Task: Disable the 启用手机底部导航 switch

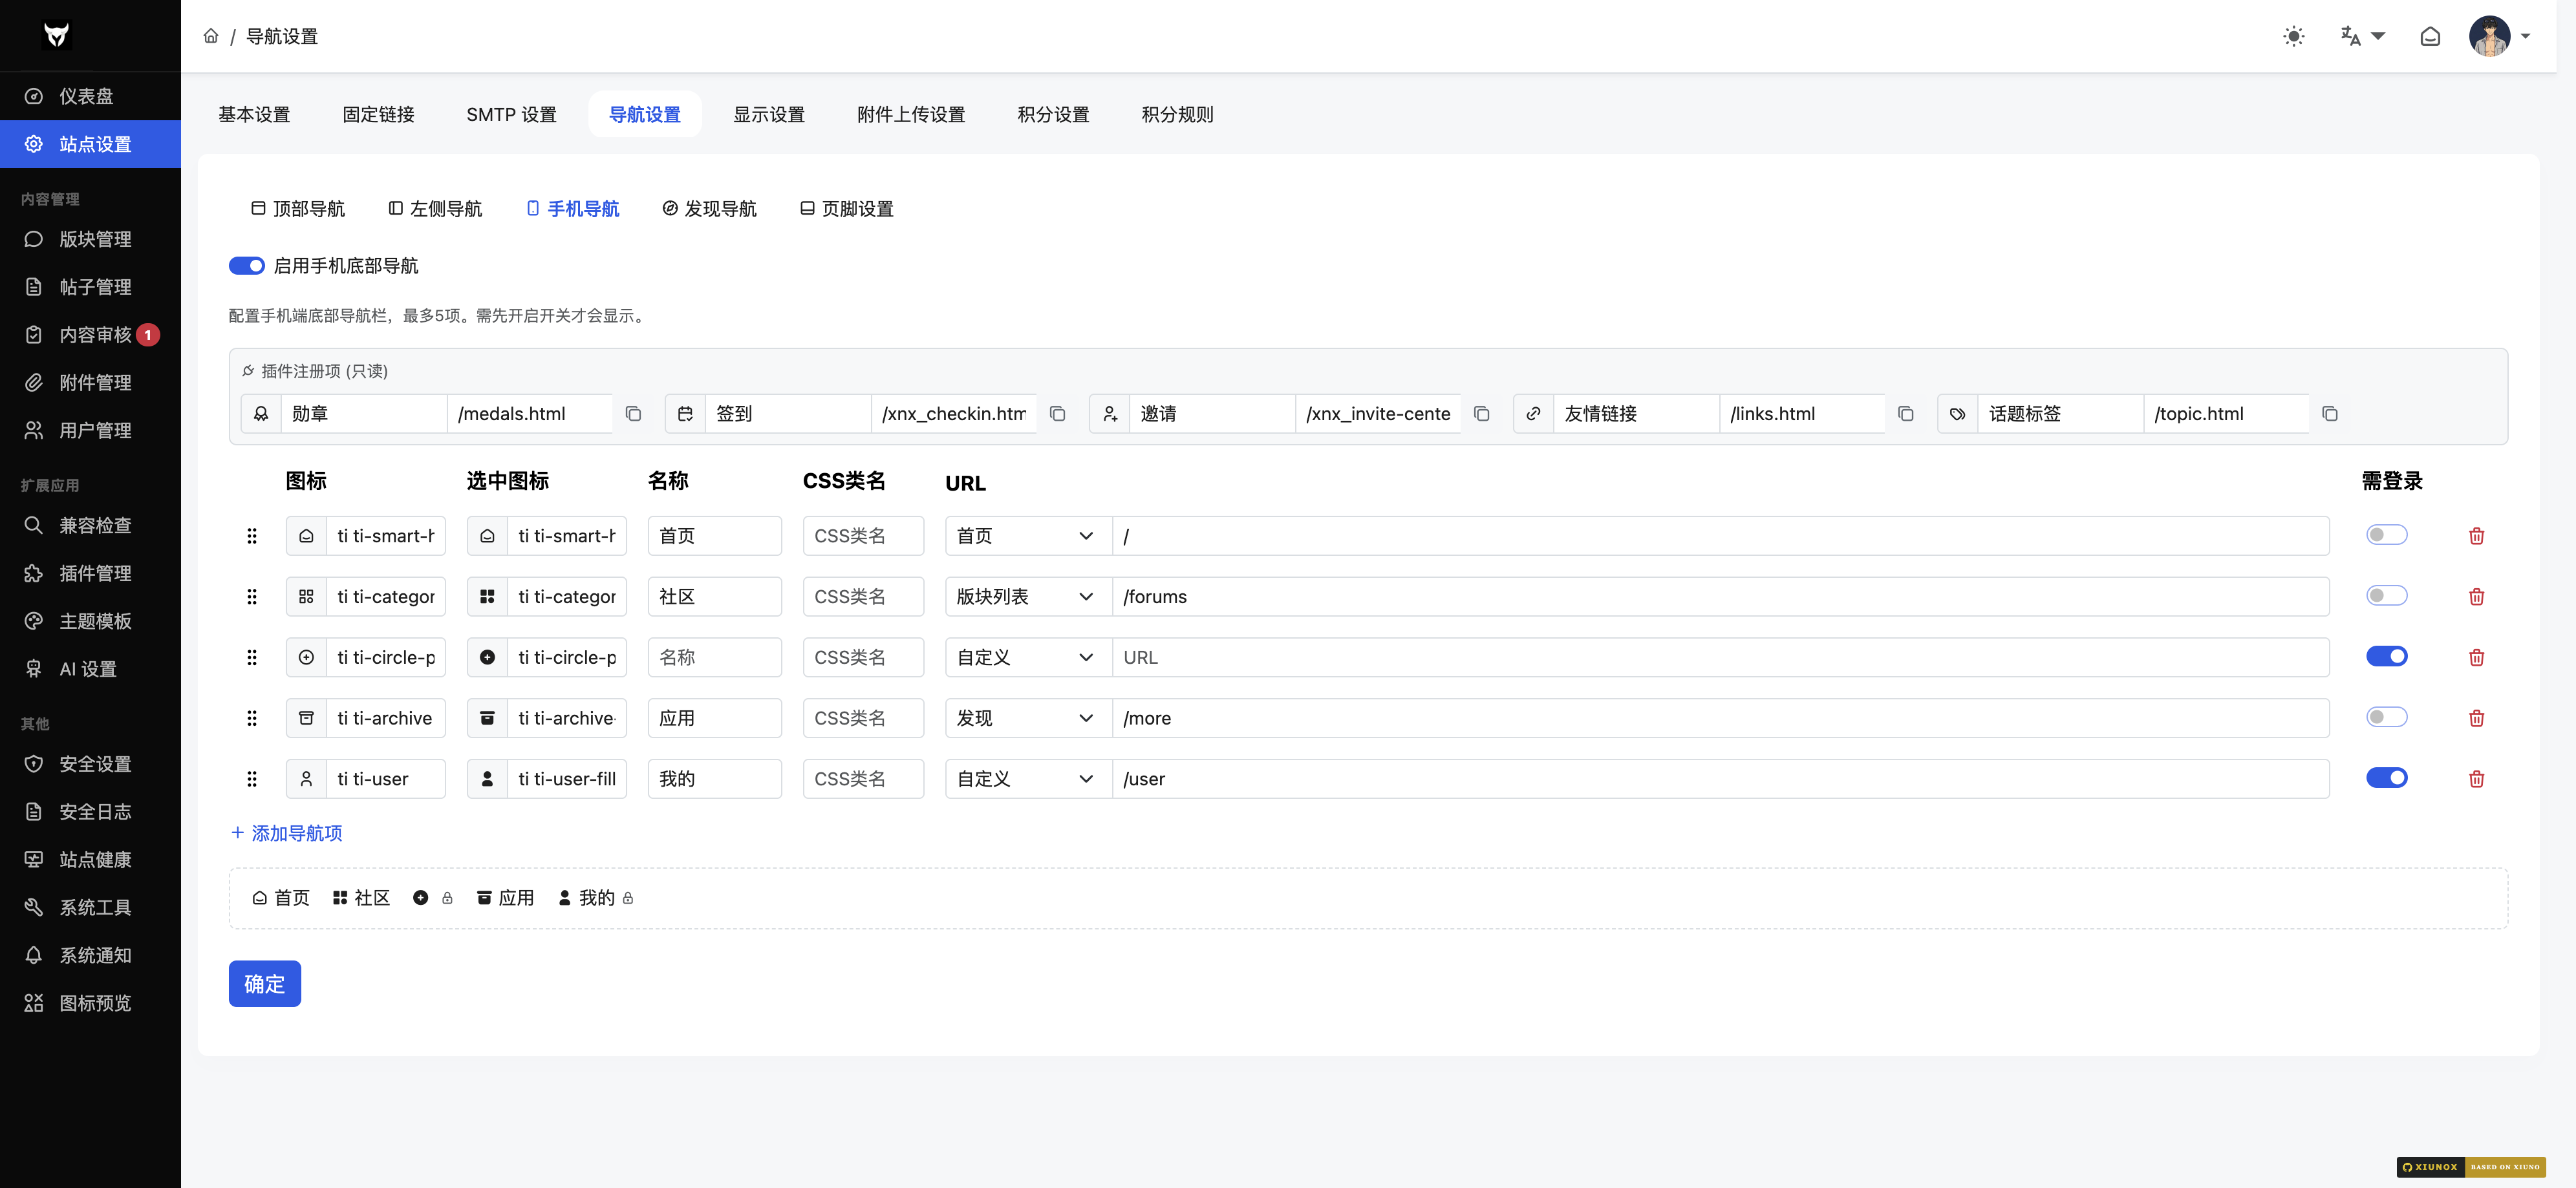Action: pos(246,266)
